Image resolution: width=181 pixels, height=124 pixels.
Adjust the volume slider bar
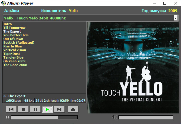146,117
